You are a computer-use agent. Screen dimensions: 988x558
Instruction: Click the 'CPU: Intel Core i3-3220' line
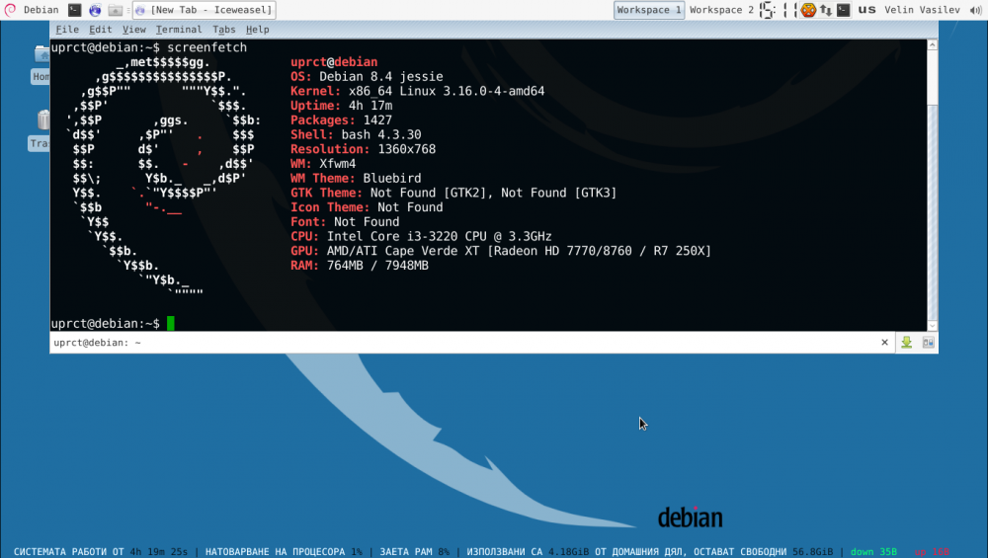[421, 236]
